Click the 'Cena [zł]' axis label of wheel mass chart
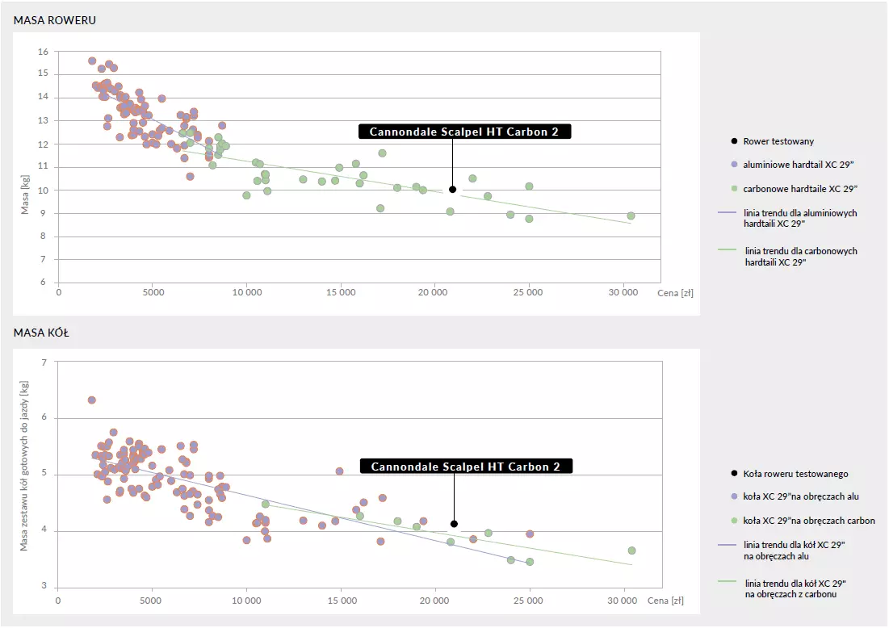The image size is (889, 628). click(665, 601)
